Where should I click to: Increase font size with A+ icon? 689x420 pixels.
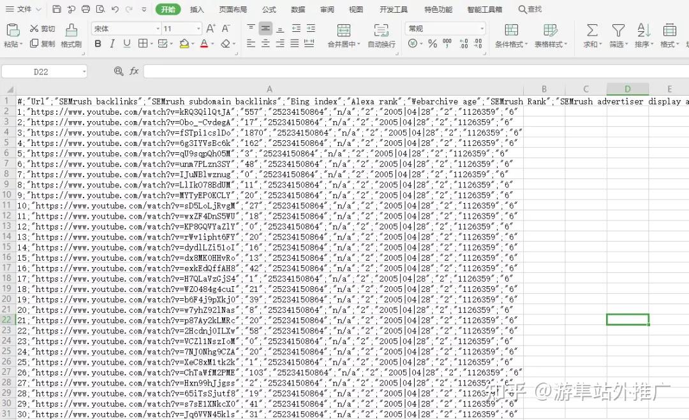(x=211, y=29)
